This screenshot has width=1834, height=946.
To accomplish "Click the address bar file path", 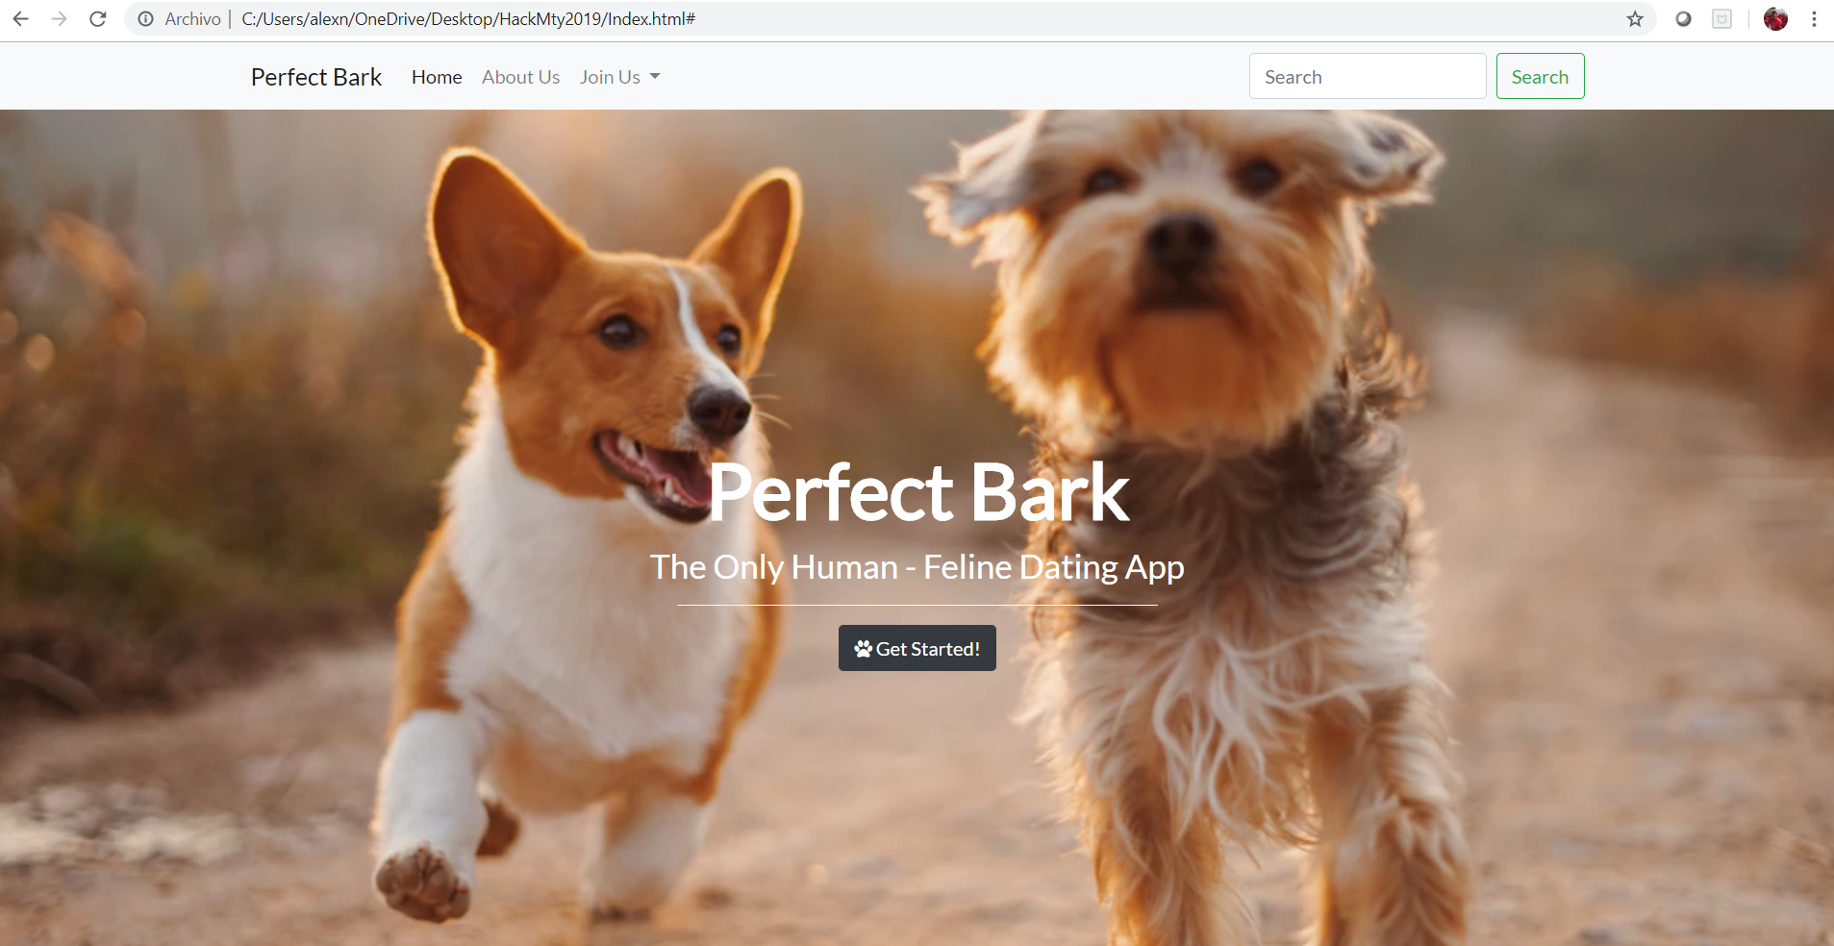I will pyautogui.click(x=468, y=18).
